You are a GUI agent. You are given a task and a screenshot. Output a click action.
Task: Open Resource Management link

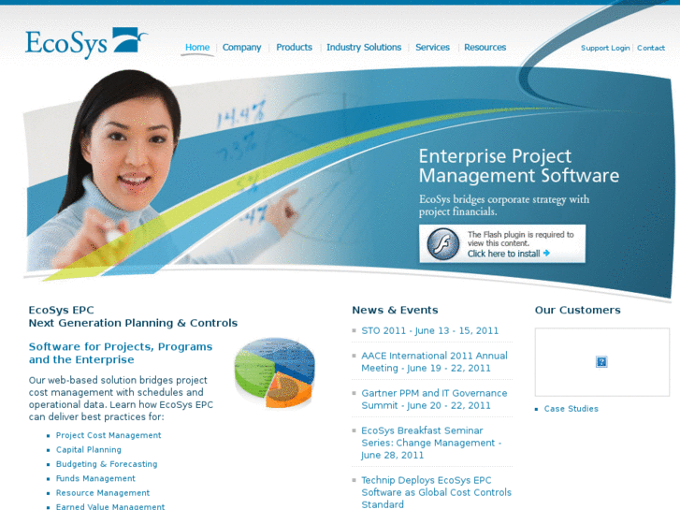103,492
